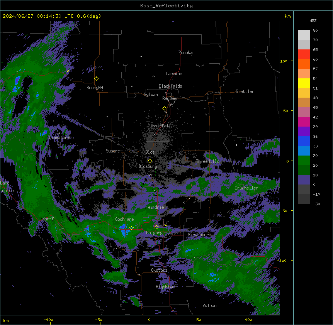Viewport: 333px width, 325px height.
Task: Pick the magenta 39-42 dBZ legend swatch
Action: point(304,122)
